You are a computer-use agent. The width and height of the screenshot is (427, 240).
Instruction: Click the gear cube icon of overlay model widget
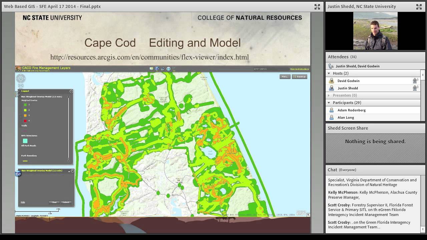[x=18, y=174]
